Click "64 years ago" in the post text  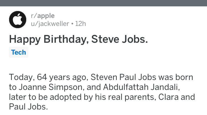click(62, 77)
